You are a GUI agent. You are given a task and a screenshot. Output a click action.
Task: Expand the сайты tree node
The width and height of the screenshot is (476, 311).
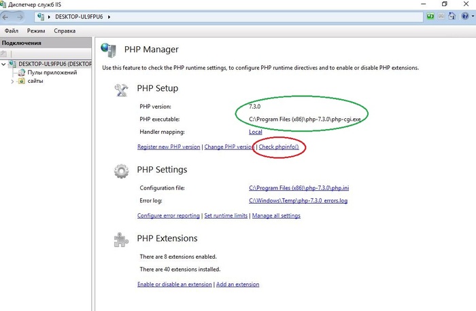12,81
